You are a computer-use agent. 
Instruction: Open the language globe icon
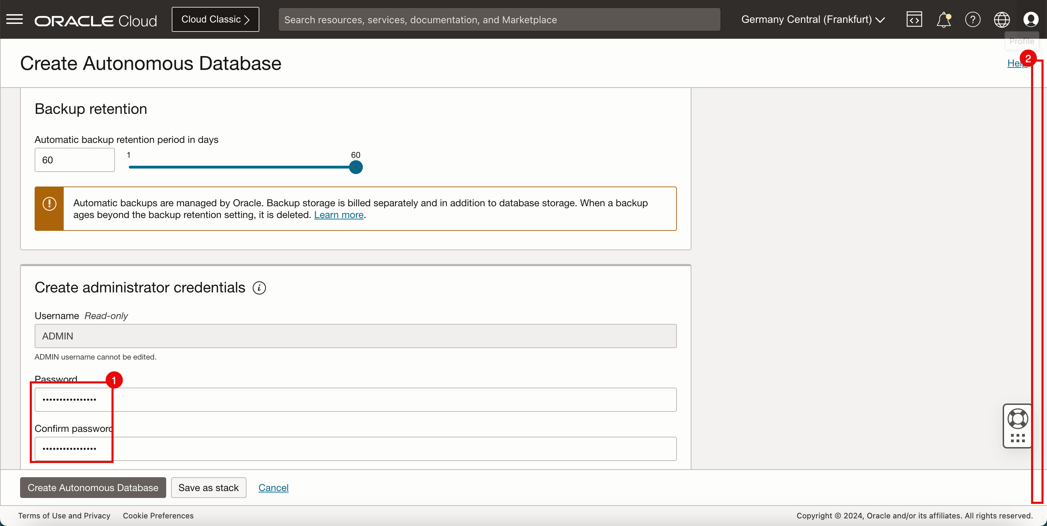click(1002, 19)
